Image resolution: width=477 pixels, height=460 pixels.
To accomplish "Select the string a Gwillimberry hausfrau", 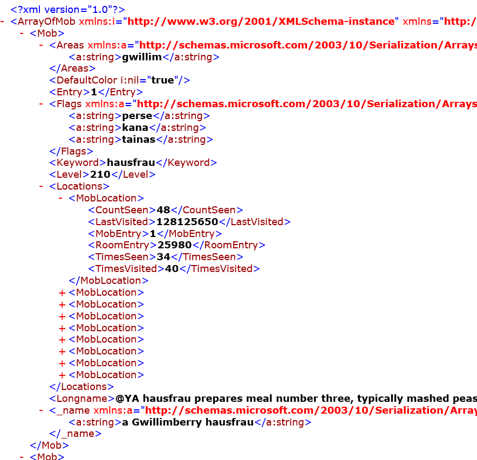I will click(x=188, y=422).
